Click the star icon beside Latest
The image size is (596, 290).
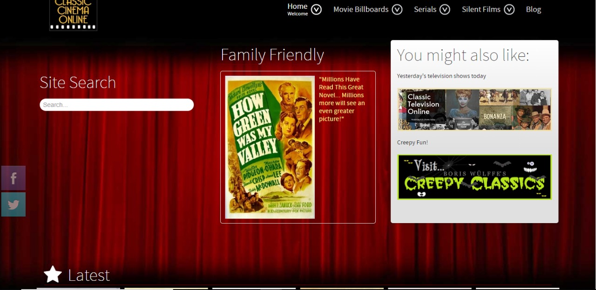tap(53, 275)
